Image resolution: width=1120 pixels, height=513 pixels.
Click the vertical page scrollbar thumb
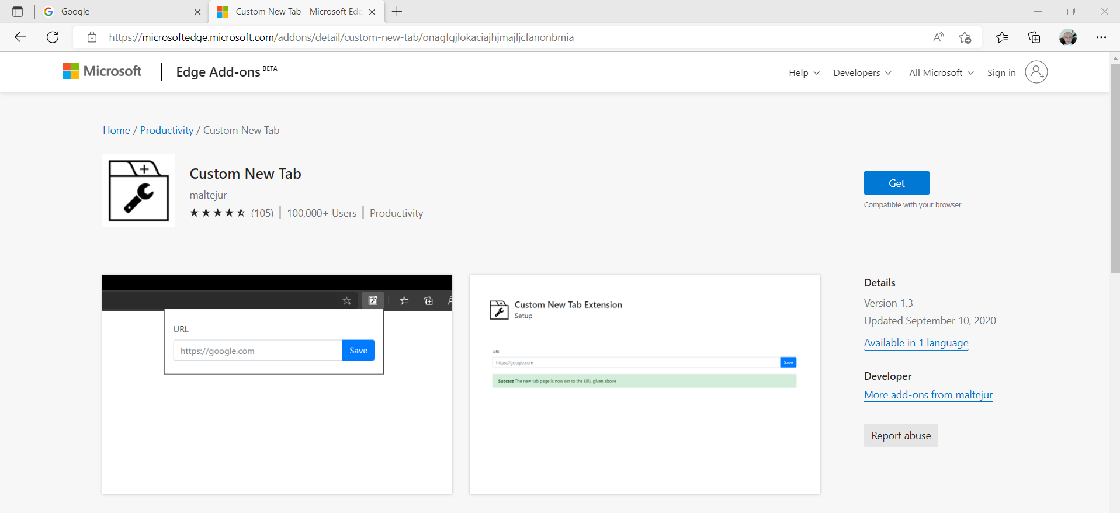(x=1115, y=168)
